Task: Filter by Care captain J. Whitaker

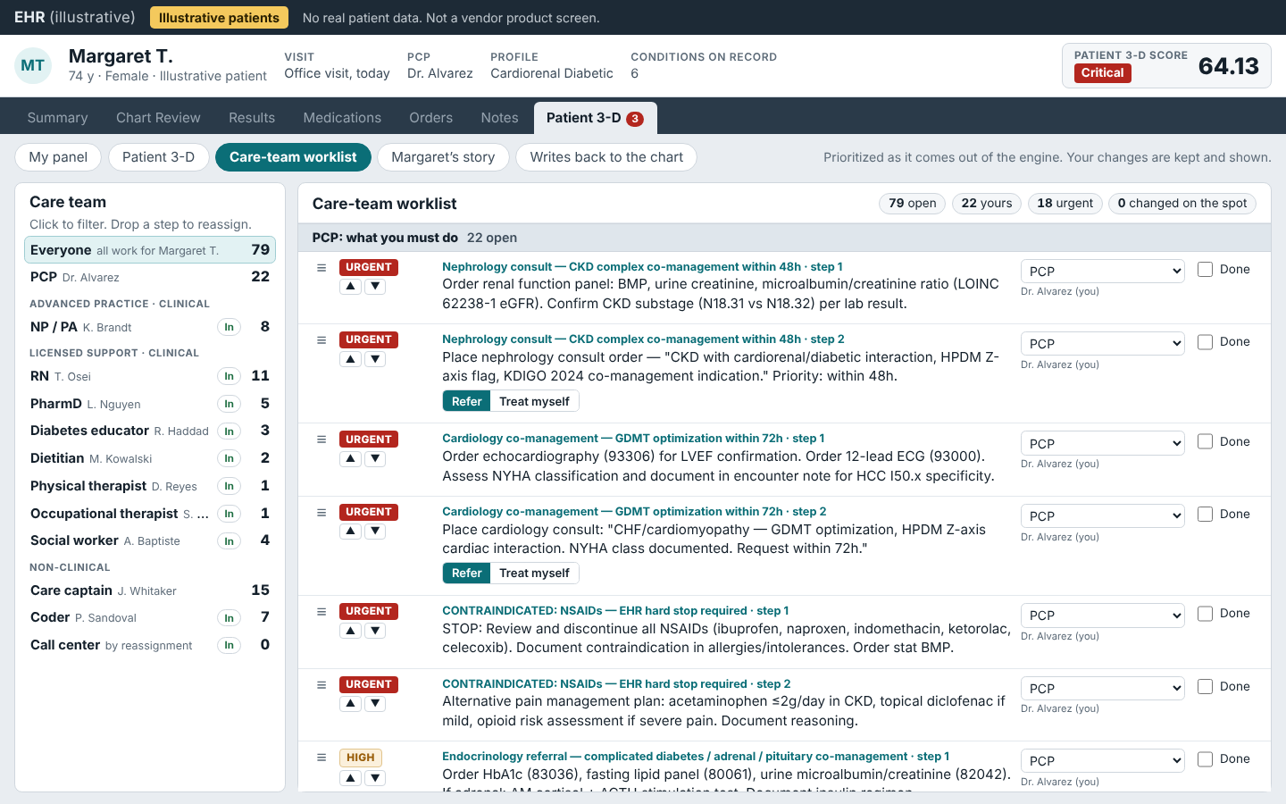Action: pos(150,590)
